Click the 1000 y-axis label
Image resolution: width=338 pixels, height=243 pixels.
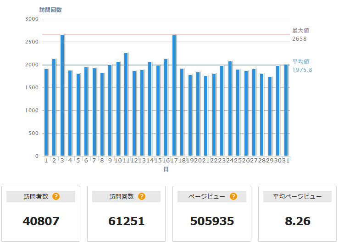coord(32,110)
